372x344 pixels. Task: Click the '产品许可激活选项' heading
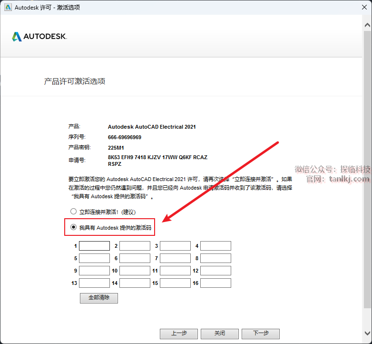tap(75, 81)
